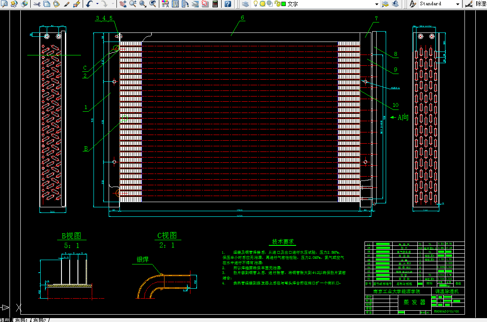Select the Pan hand tool

coord(123,4)
